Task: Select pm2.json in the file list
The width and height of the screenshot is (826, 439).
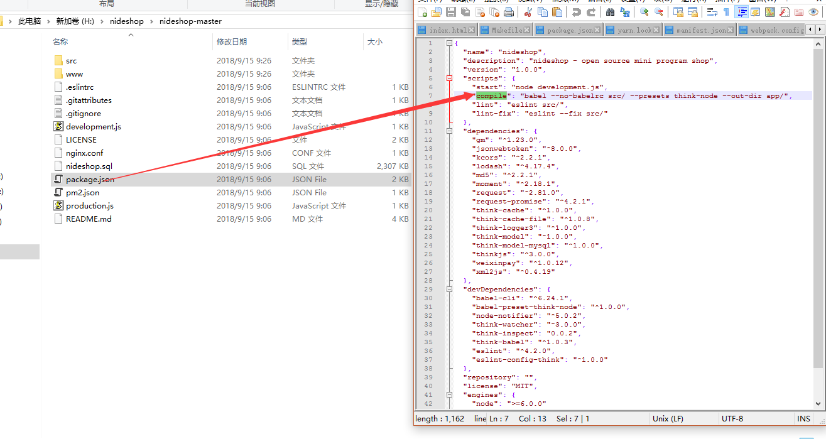Action: [82, 193]
